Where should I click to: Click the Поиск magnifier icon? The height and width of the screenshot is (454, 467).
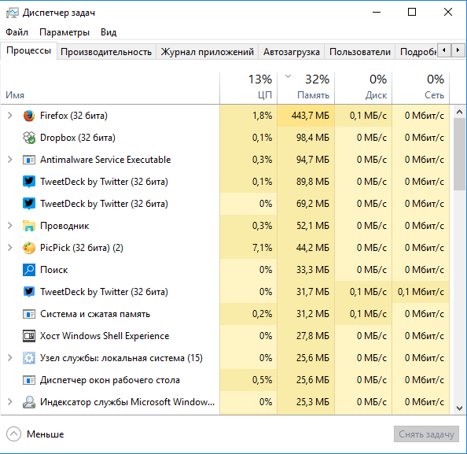point(29,270)
